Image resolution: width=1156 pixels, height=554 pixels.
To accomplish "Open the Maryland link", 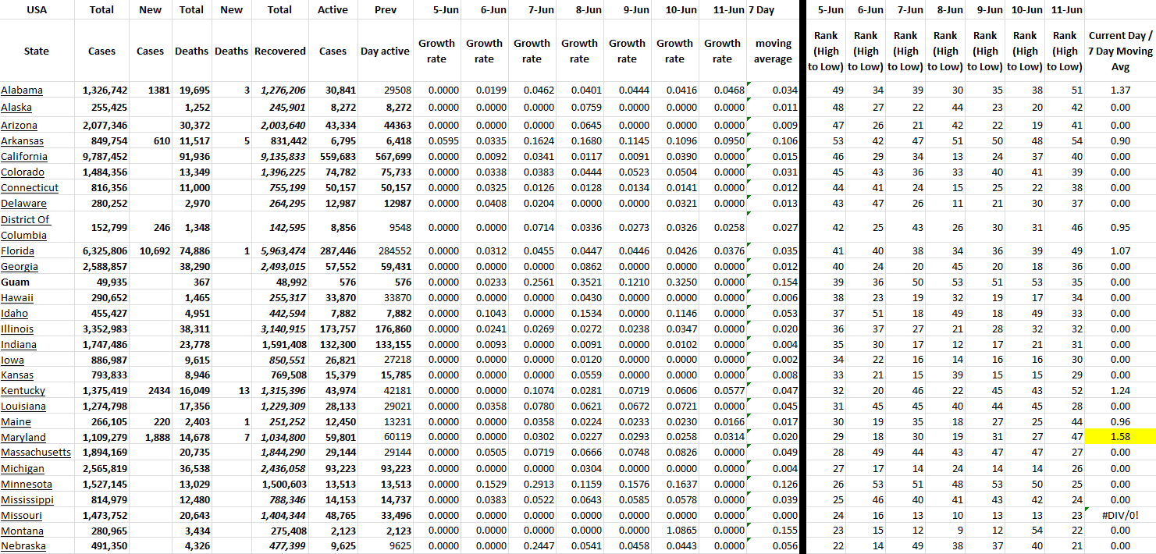I will 23,438.
